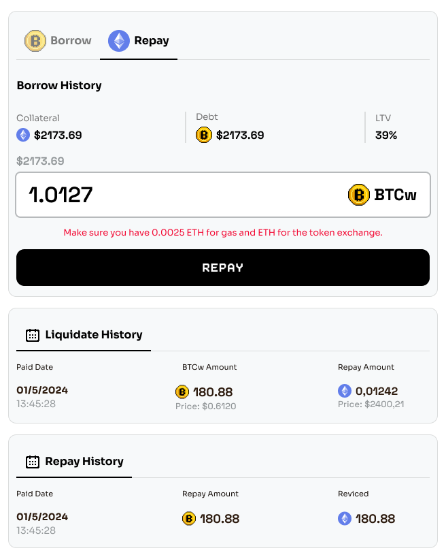Viewport: 446px width, 559px height.
Task: Click the BTCw coin icon in input
Action: [358, 195]
